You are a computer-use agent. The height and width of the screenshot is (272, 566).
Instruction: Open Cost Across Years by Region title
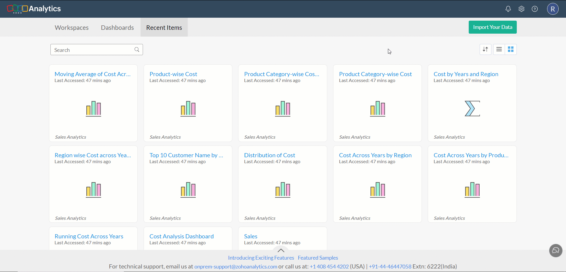(375, 155)
